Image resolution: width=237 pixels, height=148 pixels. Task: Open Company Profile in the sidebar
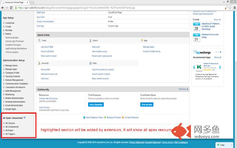click(12, 73)
